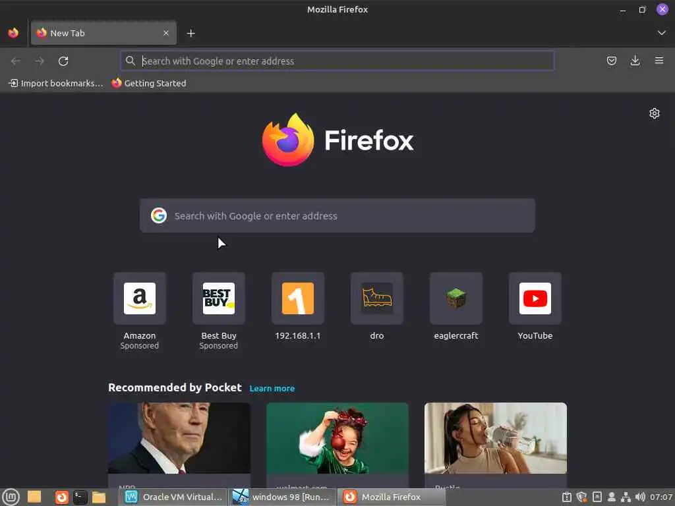Open the Files manager launcher in the panel

pyautogui.click(x=99, y=497)
